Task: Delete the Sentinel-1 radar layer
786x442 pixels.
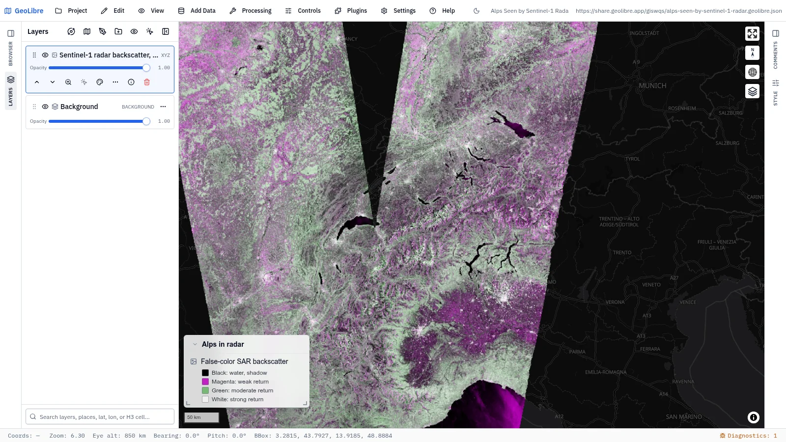Action: click(147, 82)
